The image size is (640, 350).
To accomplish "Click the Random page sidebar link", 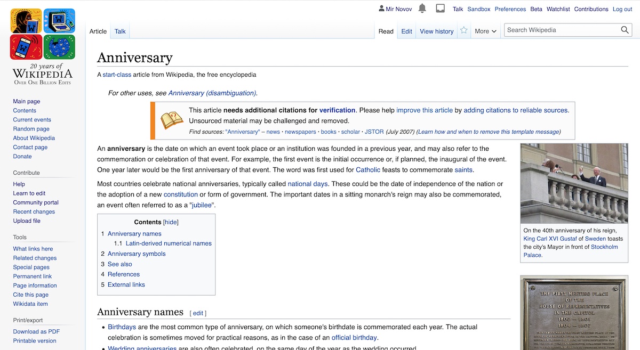I will [32, 128].
